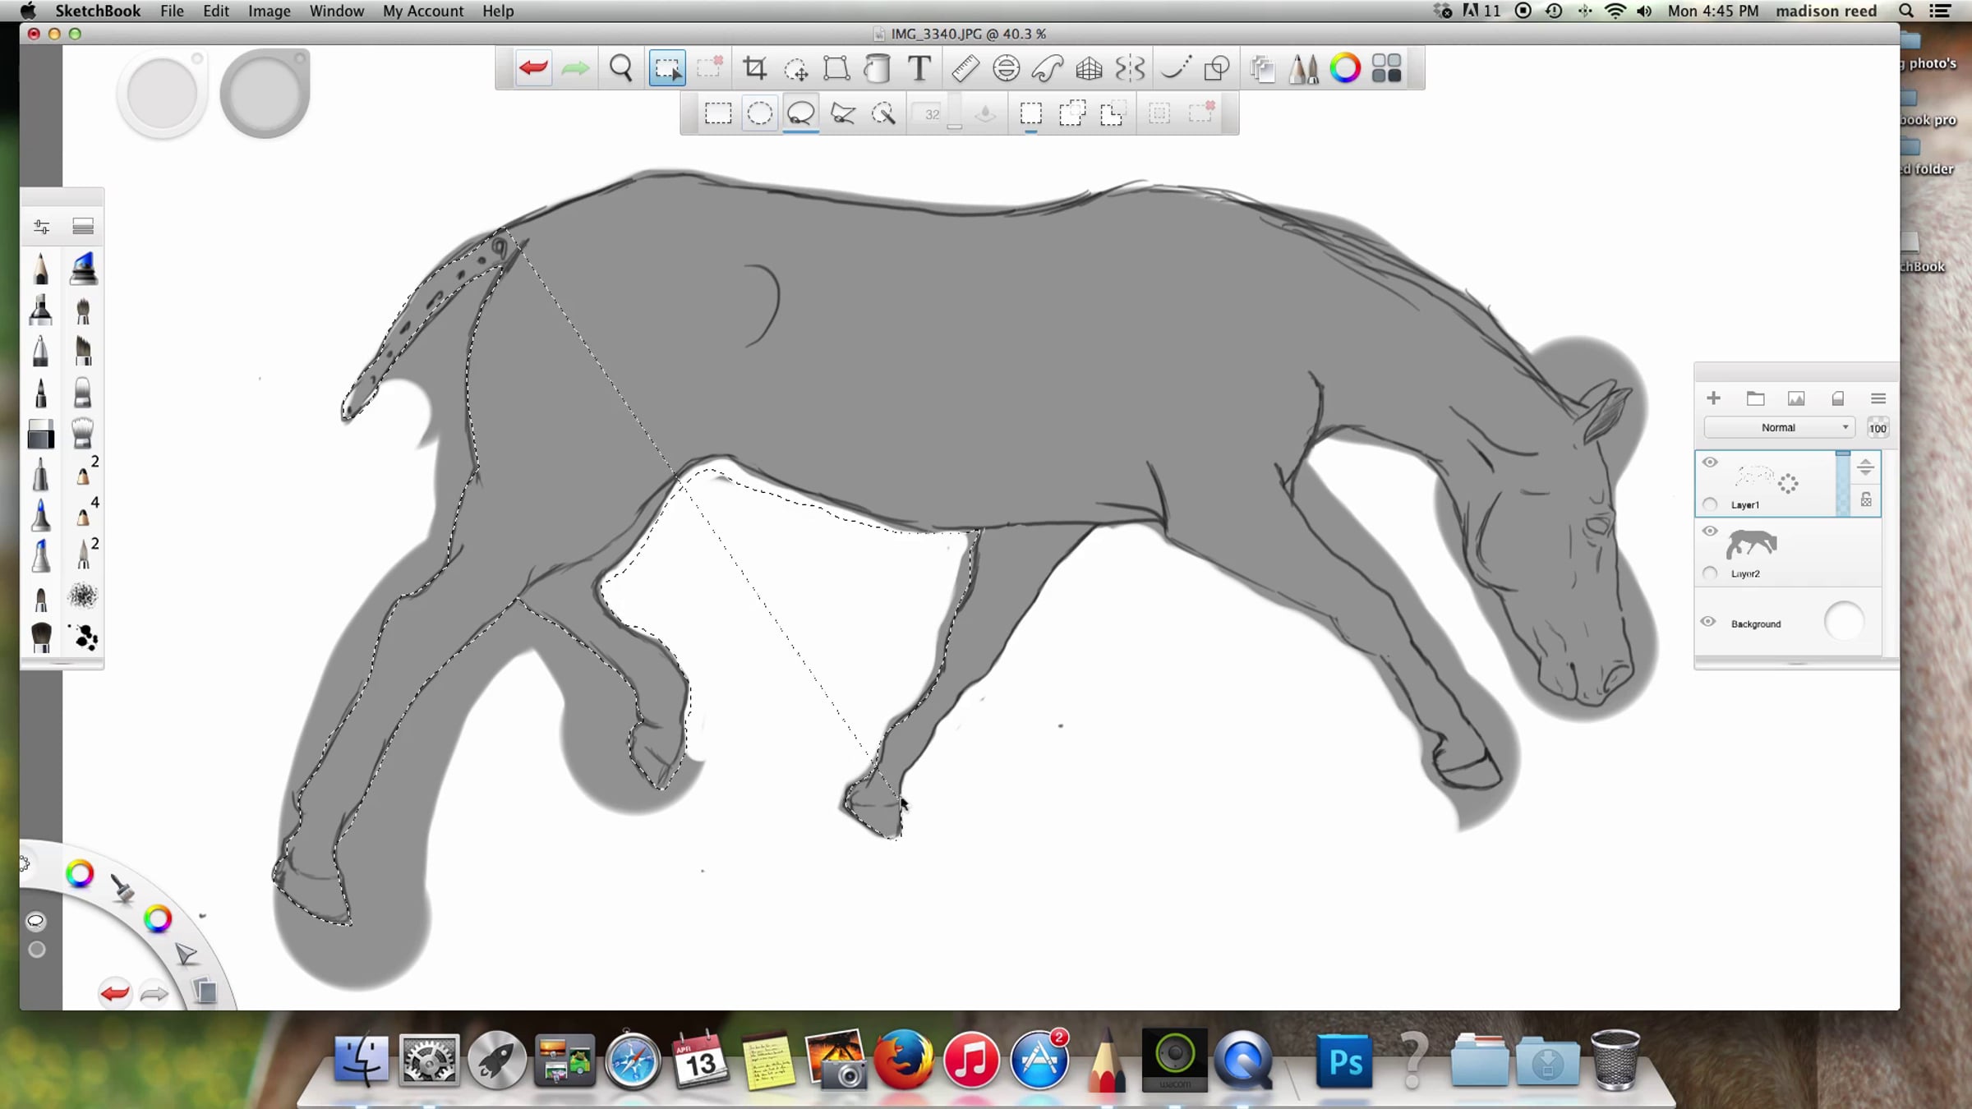Open the color wheel in toolbar
This screenshot has height=1109, width=1972.
click(x=1345, y=68)
